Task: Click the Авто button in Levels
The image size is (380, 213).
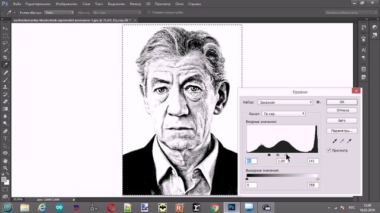Action: (x=342, y=121)
